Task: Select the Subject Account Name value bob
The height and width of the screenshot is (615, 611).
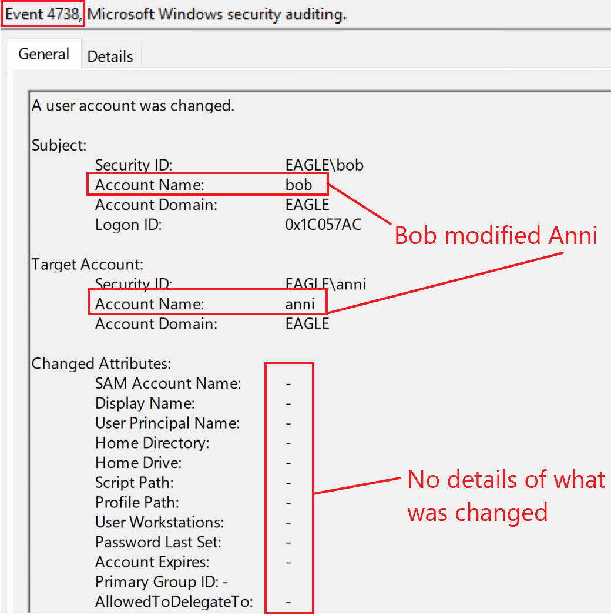Action: pos(298,185)
